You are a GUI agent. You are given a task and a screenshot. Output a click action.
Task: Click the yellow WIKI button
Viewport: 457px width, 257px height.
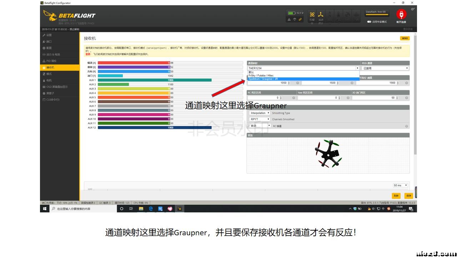pos(405,38)
